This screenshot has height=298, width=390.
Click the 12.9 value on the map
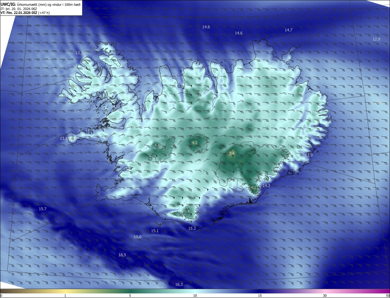(x=376, y=39)
